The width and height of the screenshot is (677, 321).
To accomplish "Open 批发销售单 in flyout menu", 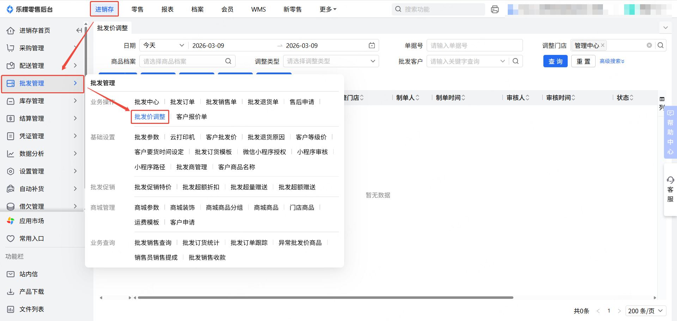I will pyautogui.click(x=221, y=102).
